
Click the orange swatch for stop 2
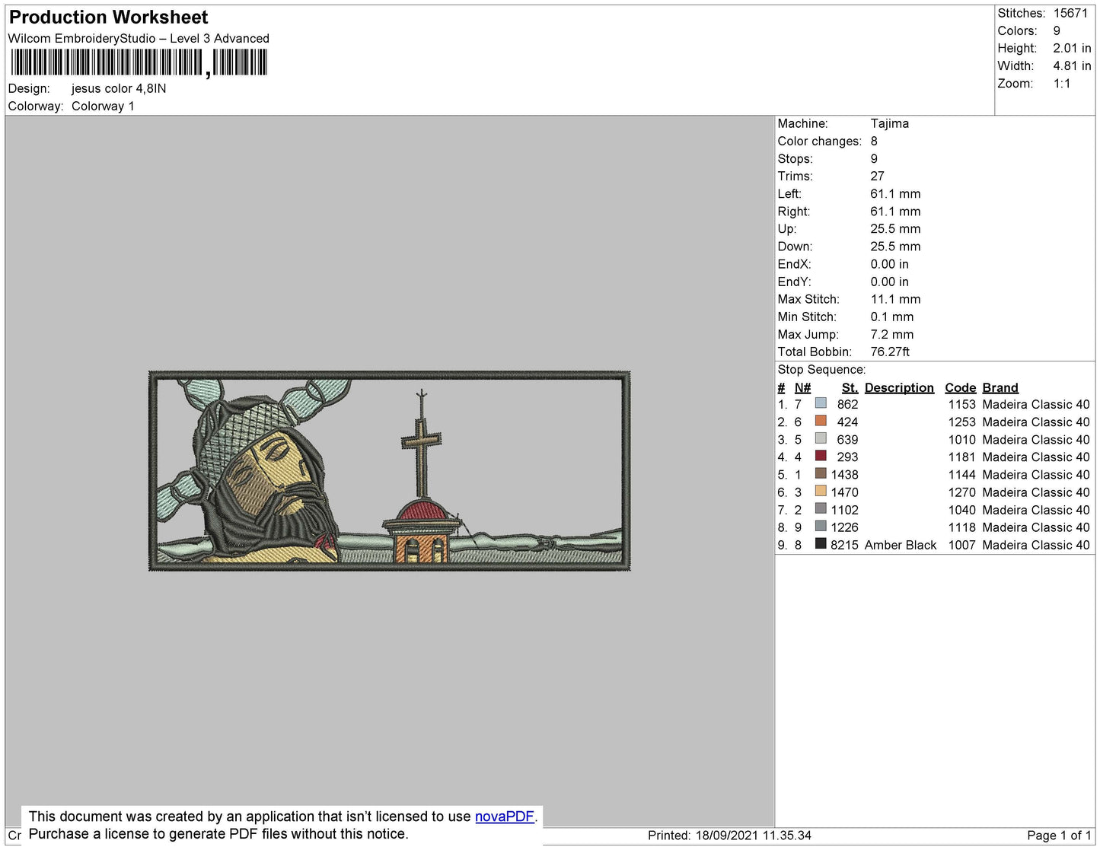coord(821,421)
